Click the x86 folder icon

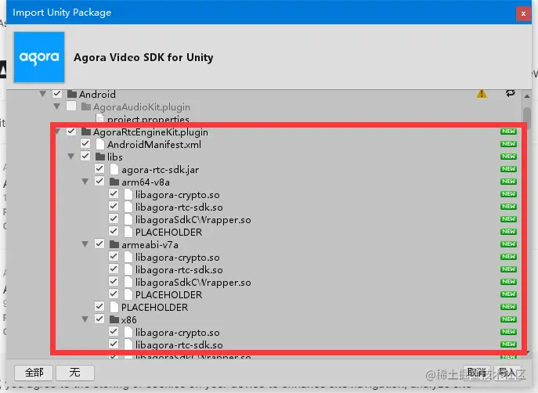[114, 319]
